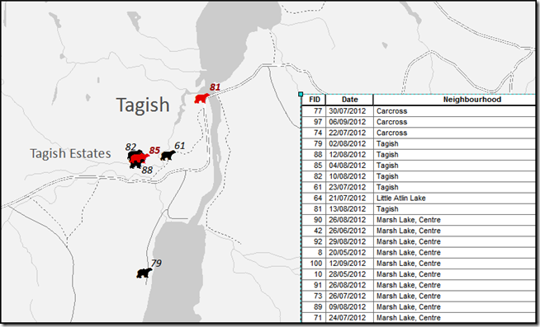Click the FID column header
540x327 pixels.
[x=314, y=100]
